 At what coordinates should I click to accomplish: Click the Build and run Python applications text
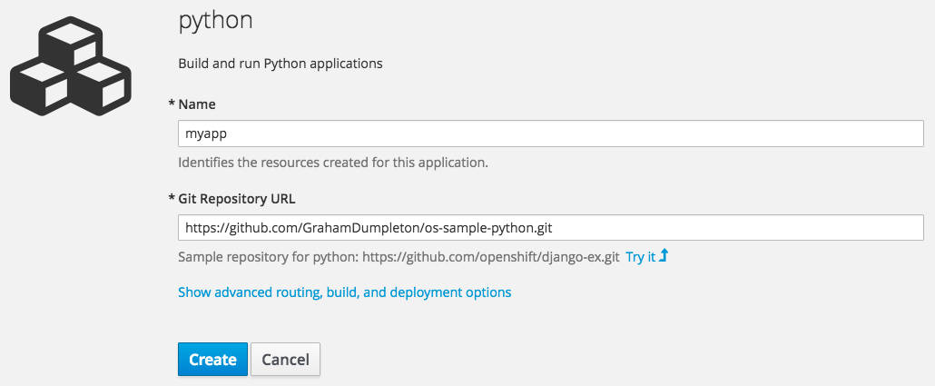280,64
